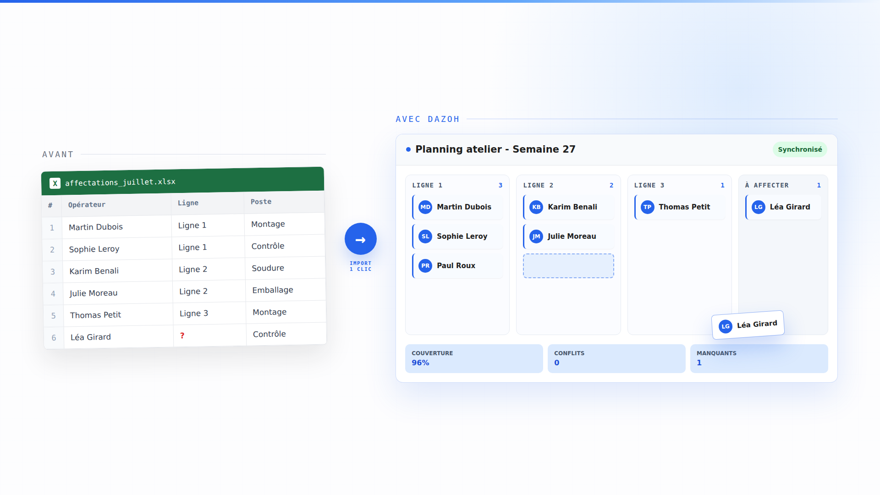Click the blue import arrow button

pos(361,239)
